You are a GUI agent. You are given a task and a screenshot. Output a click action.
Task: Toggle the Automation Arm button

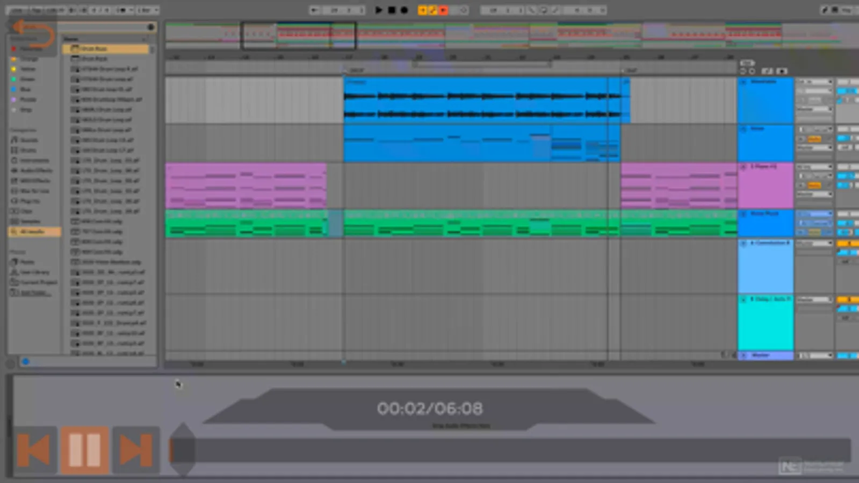coord(432,10)
